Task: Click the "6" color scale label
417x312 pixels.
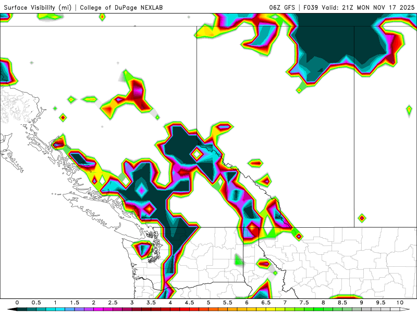Action: pyautogui.click(x=247, y=303)
